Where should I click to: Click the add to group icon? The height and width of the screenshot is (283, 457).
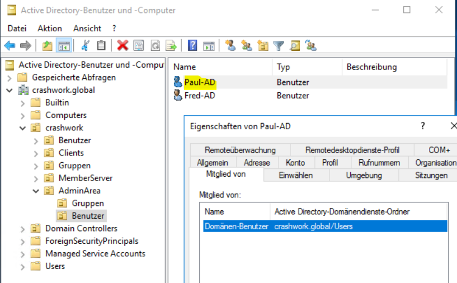(311, 45)
